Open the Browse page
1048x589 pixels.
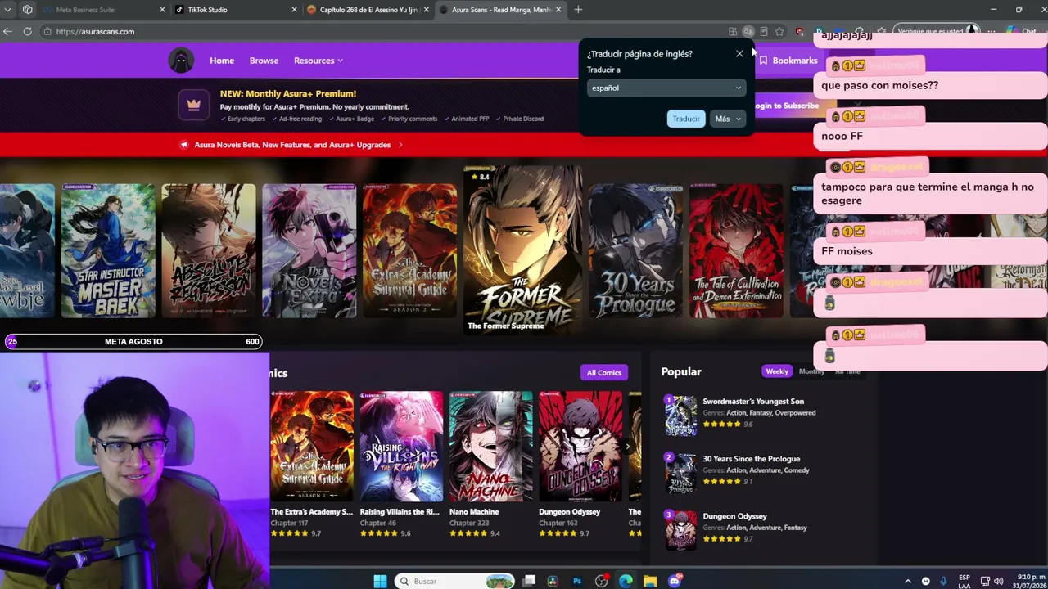click(264, 61)
